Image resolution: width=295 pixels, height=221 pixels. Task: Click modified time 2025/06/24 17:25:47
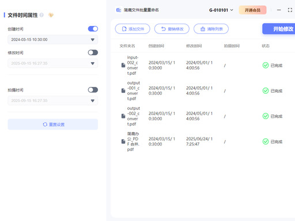pos(199,142)
